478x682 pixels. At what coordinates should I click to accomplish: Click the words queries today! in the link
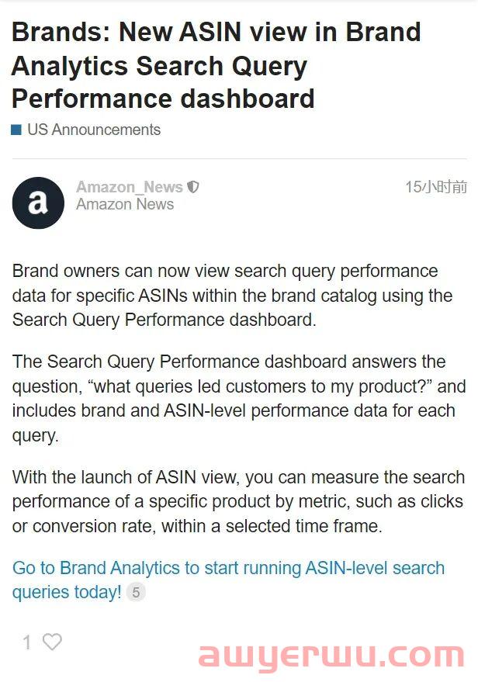pos(67,593)
